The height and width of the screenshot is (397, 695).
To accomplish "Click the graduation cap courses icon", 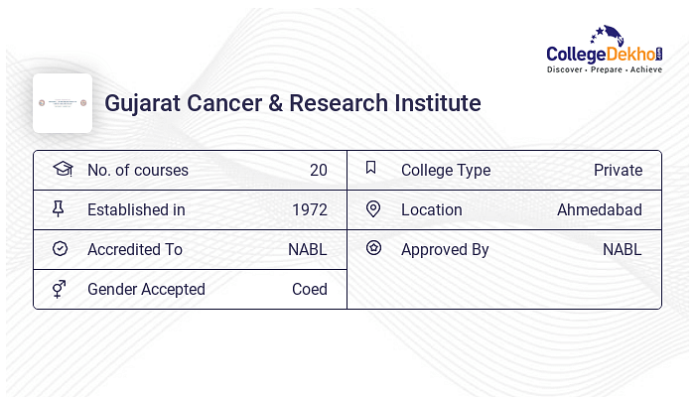I will (63, 169).
